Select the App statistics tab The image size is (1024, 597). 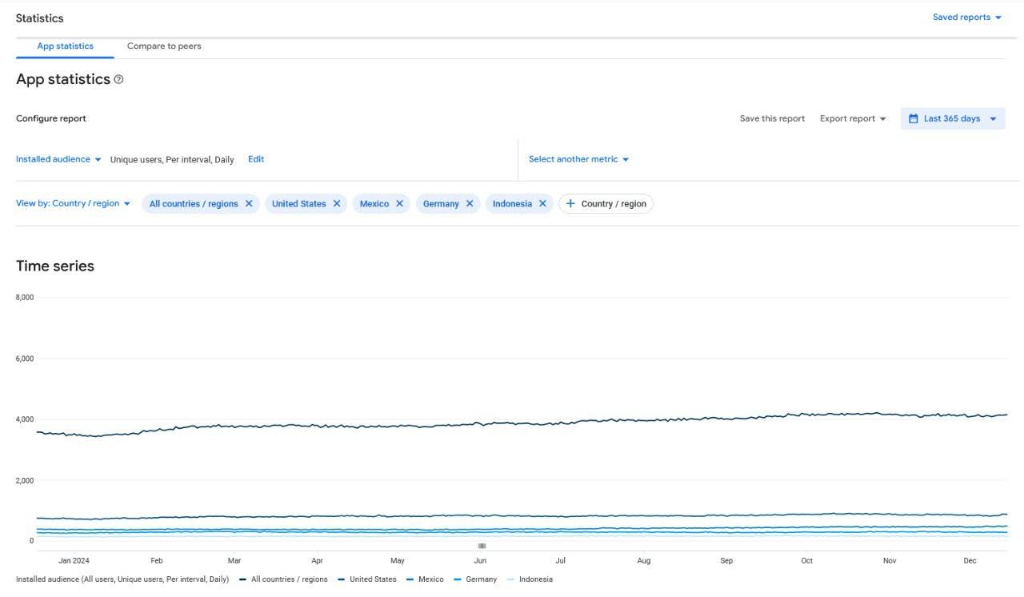click(x=65, y=46)
